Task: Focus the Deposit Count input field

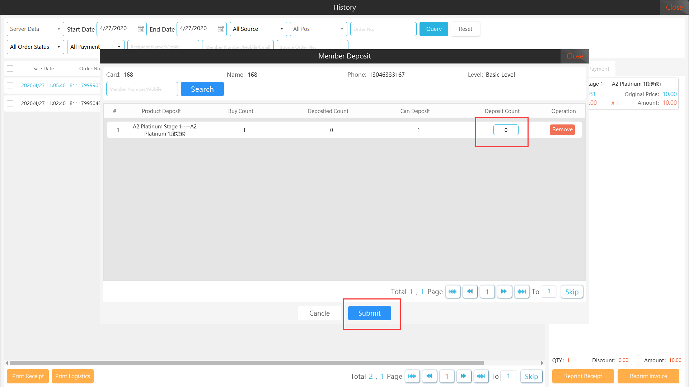Action: pos(506,130)
